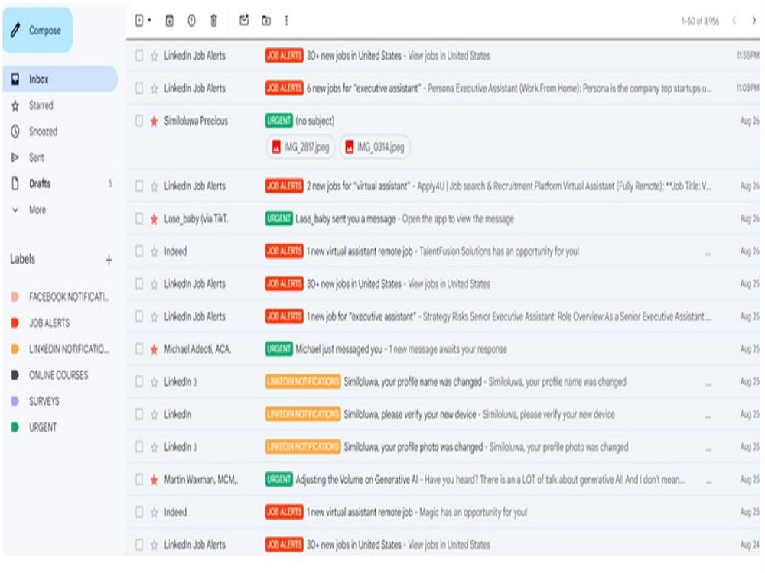
Task: Select checkbox for Similoluwa Precious email
Action: [139, 121]
